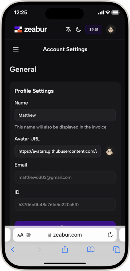This screenshot has height=271, width=130.
Task: Reload the page with the refresh icon
Action: 110,235
